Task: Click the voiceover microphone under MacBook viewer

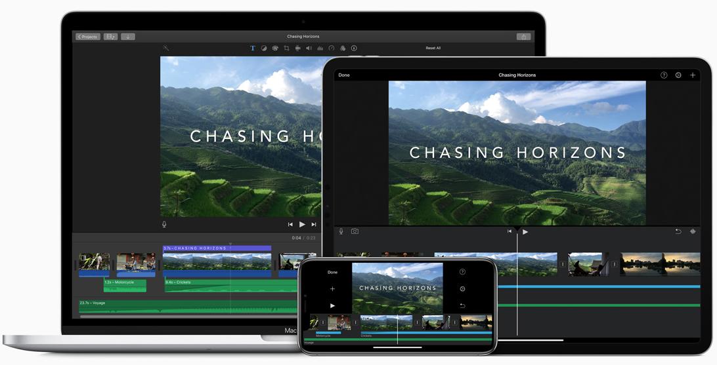Action: tap(164, 224)
